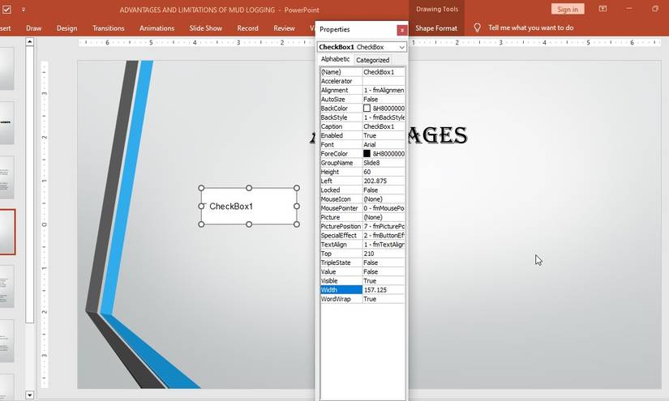Open the Record ribbon tab

[248, 28]
